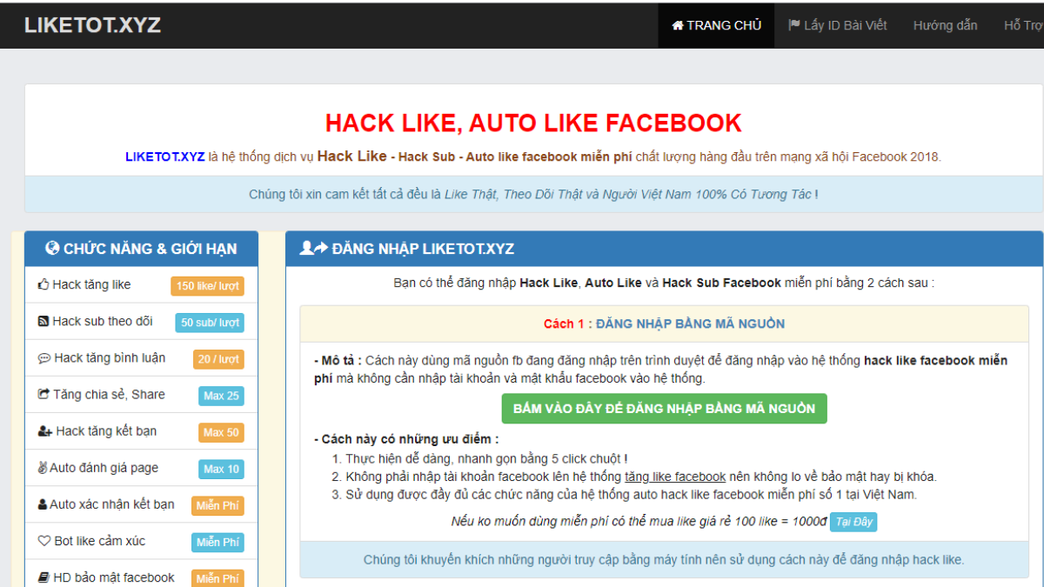Screen dimensions: 1044x587
Task: Follow the tăng like facebook link
Action: pos(675,477)
